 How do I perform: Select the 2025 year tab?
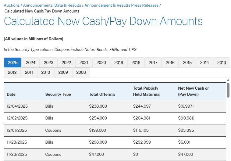pyautogui.click(x=13, y=63)
